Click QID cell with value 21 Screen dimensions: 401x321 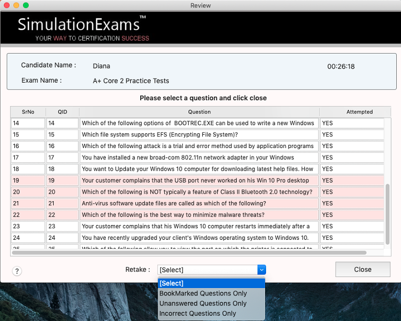(x=62, y=203)
